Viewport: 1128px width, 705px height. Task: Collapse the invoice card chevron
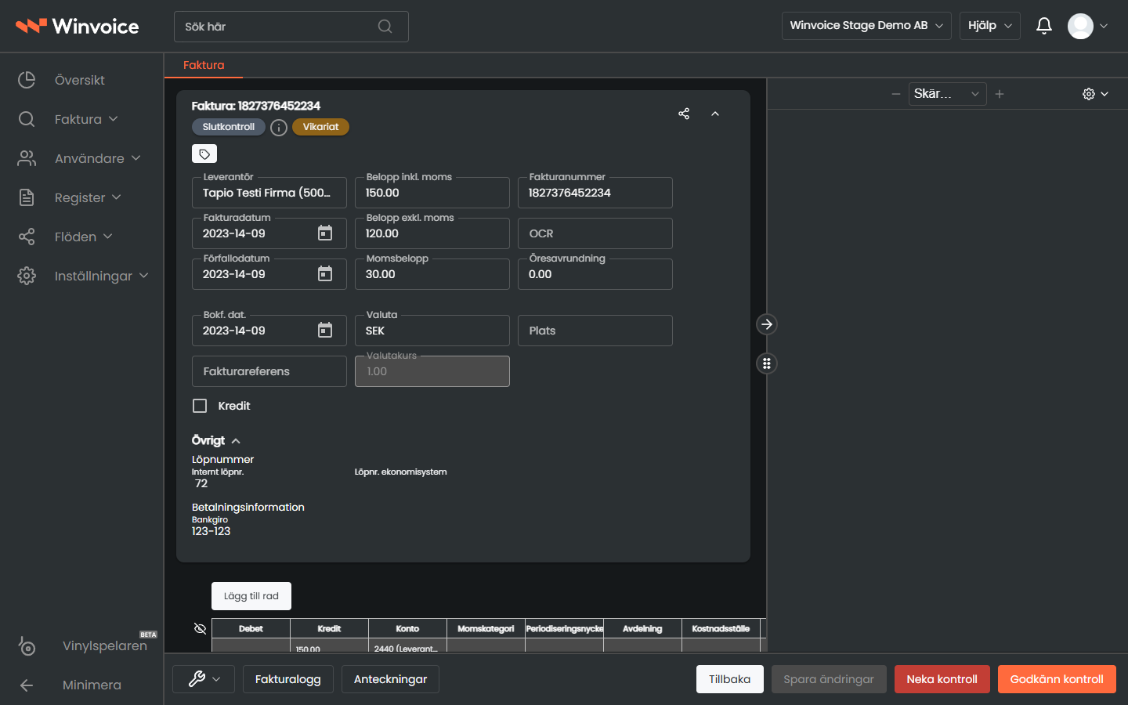pos(715,114)
